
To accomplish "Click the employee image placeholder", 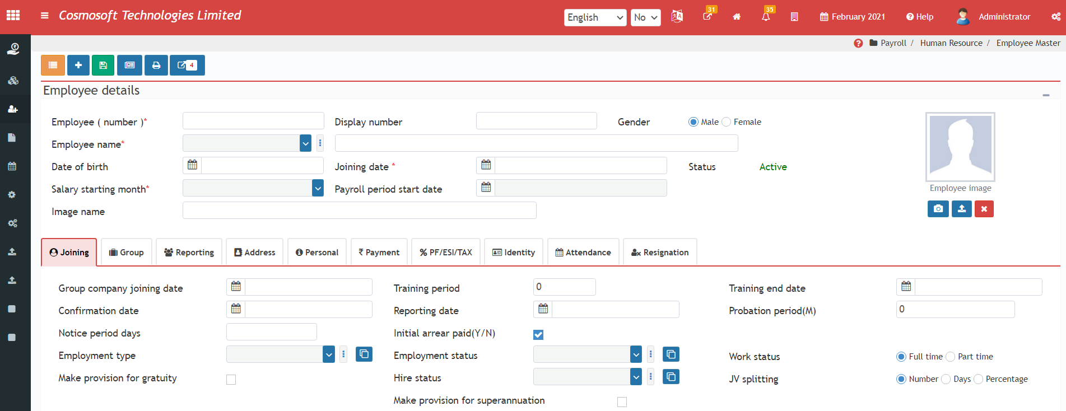I will (960, 146).
